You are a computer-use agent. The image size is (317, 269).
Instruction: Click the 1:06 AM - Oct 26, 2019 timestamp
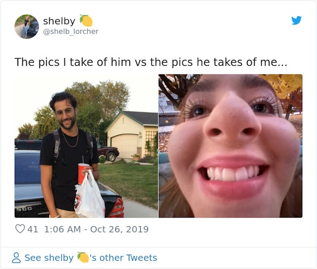(96, 229)
